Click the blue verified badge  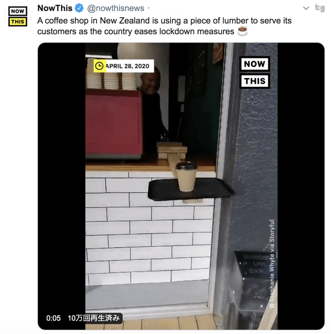click(x=79, y=8)
